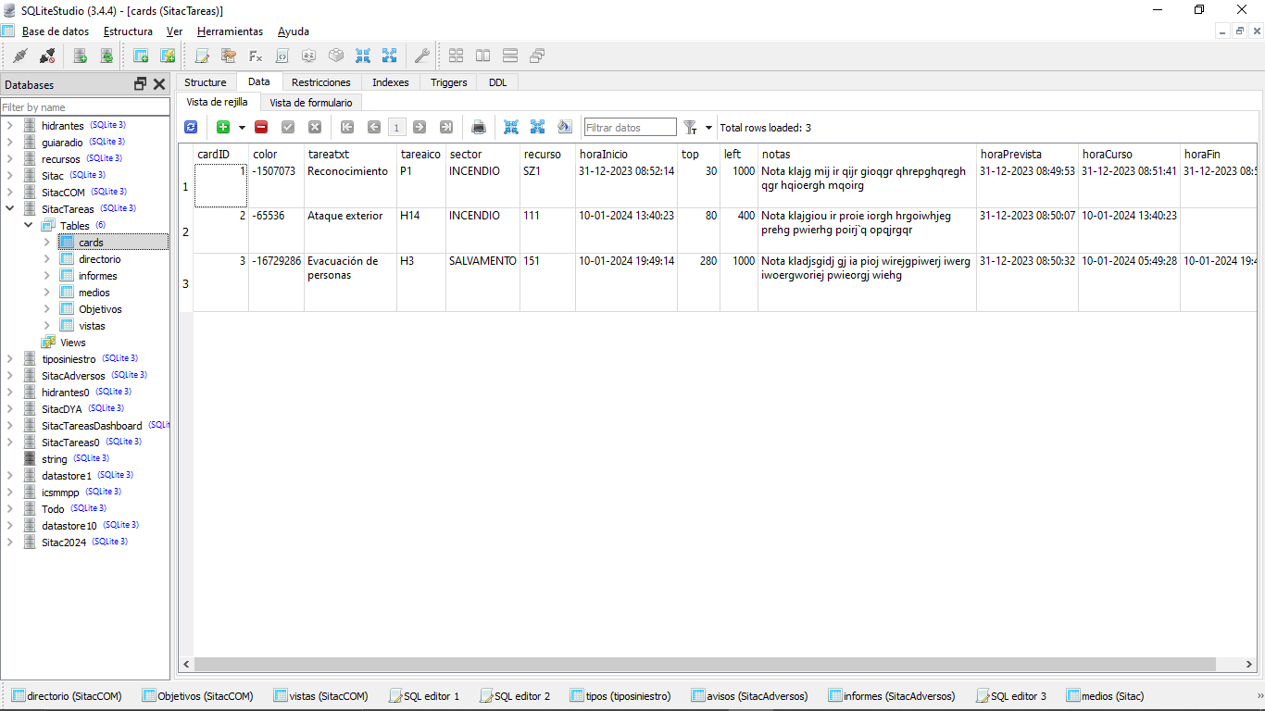1265x711 pixels.
Task: Click the add database icon
Action: point(81,56)
